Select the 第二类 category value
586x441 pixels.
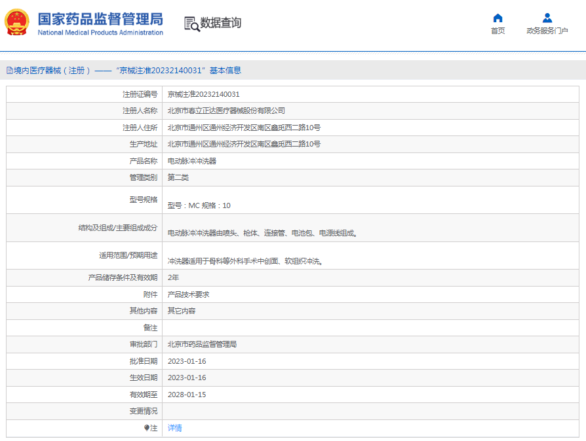coord(178,177)
